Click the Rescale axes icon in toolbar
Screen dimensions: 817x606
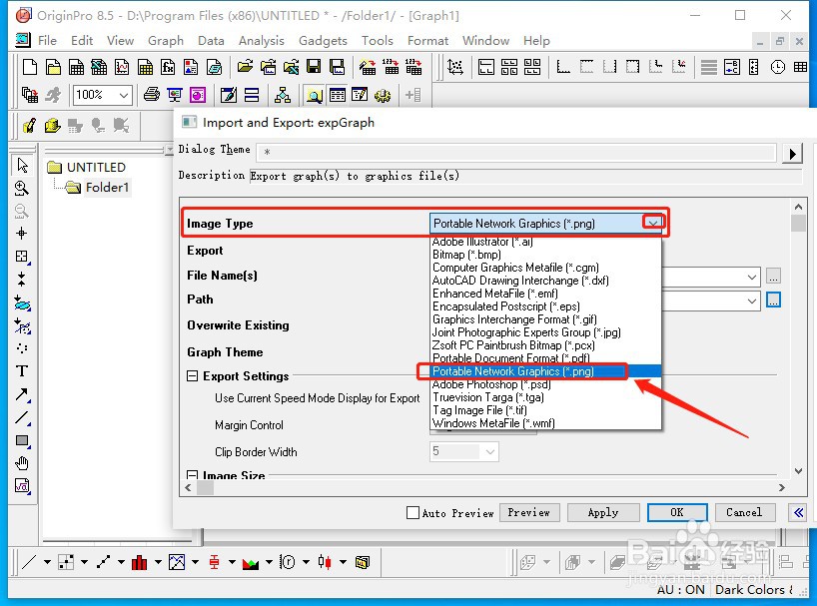click(x=454, y=67)
